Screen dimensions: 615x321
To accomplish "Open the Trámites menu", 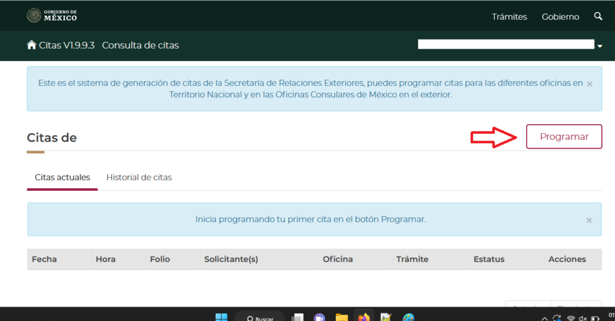I will [509, 17].
